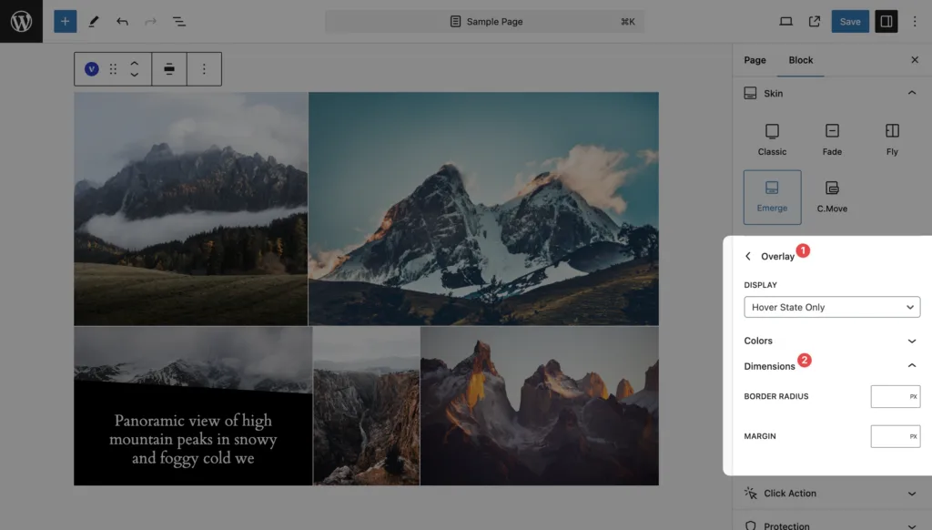932x530 pixels.
Task: Open the block alignment control
Action: point(169,69)
